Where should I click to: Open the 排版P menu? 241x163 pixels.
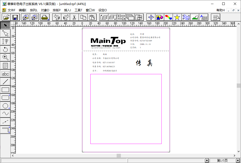click(57, 10)
